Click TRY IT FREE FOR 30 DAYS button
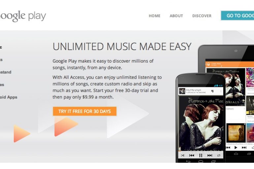 click(84, 111)
